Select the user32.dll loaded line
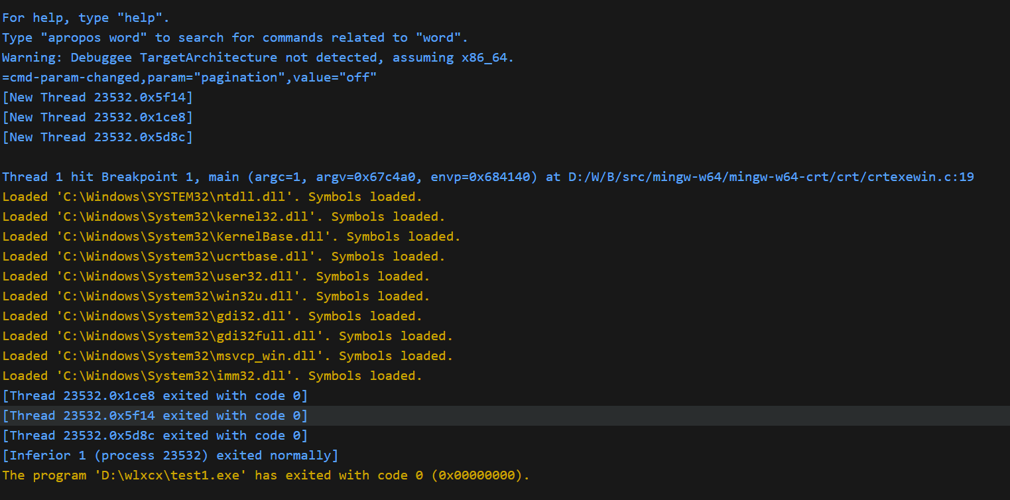The image size is (1010, 500). coord(216,277)
